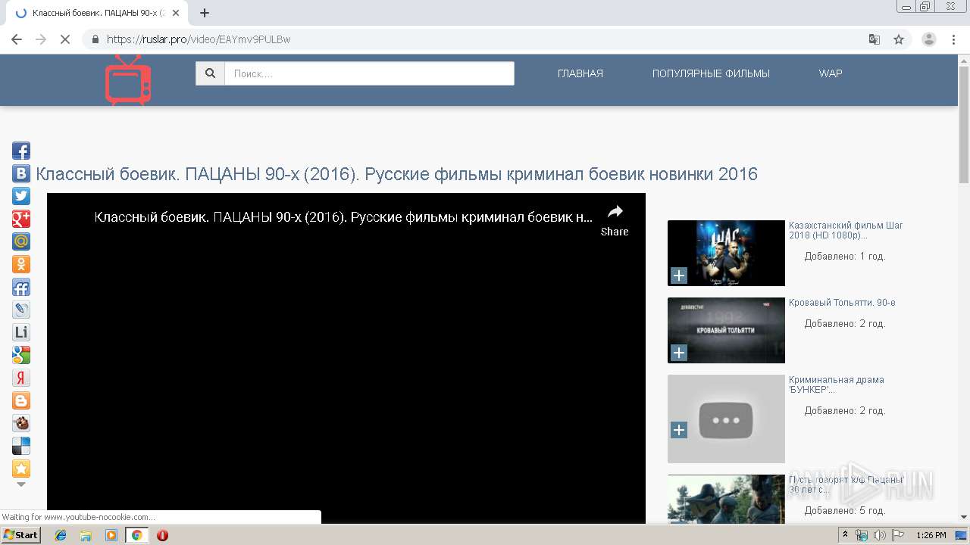970x545 pixels.
Task: Stop loading the page
Action: click(65, 39)
